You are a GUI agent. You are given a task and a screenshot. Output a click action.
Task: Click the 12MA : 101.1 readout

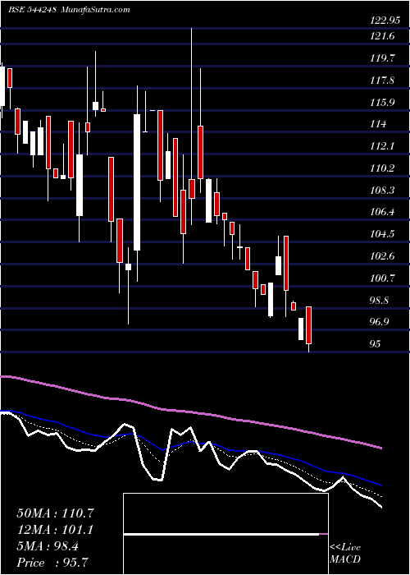pos(55,530)
